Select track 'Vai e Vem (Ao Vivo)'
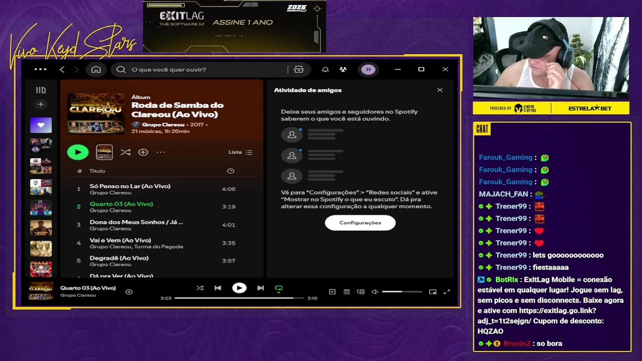The height and width of the screenshot is (361, 642). click(x=162, y=243)
